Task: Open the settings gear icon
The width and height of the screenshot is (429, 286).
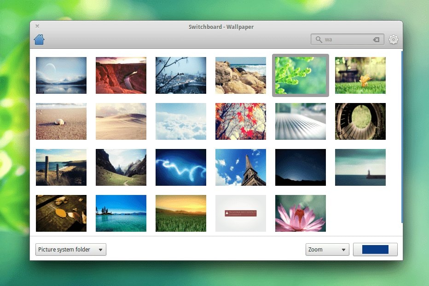Action: [x=394, y=40]
